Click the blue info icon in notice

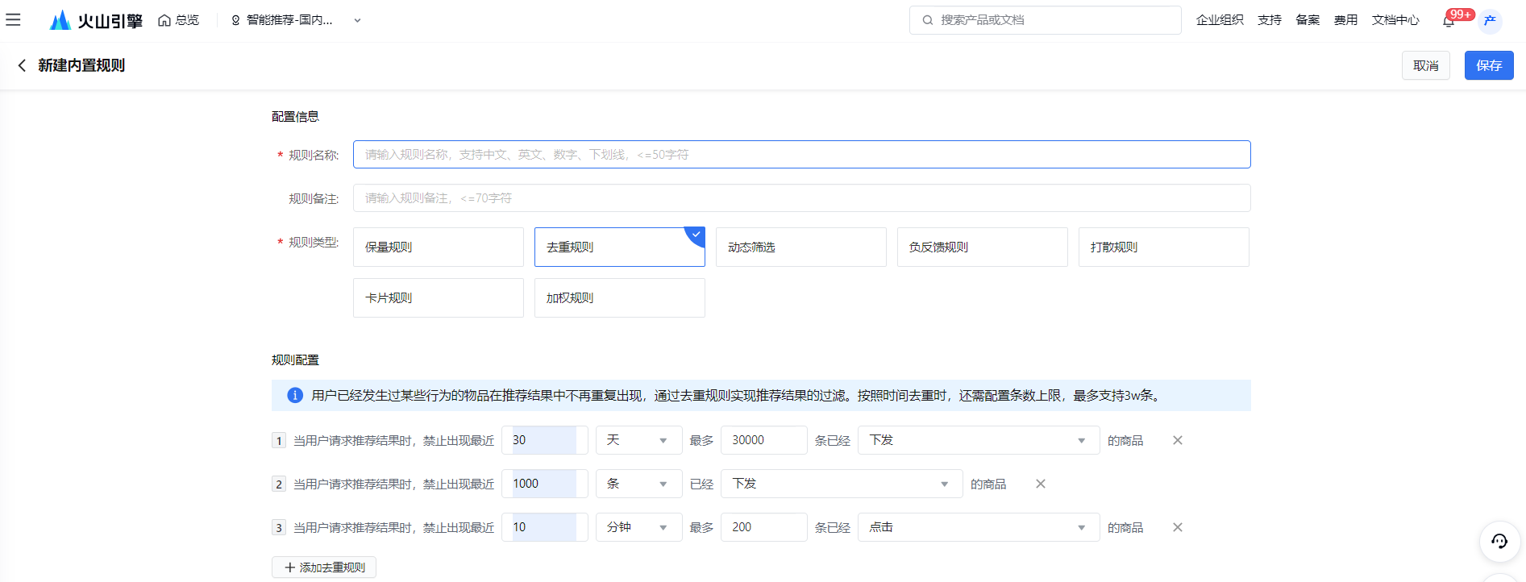pos(295,395)
